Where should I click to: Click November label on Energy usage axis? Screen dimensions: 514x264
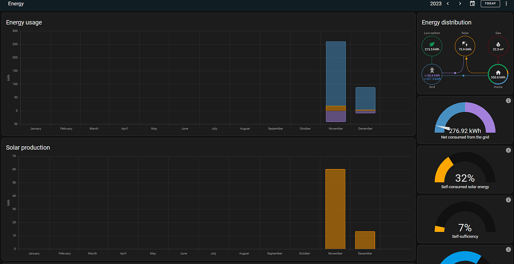click(336, 129)
